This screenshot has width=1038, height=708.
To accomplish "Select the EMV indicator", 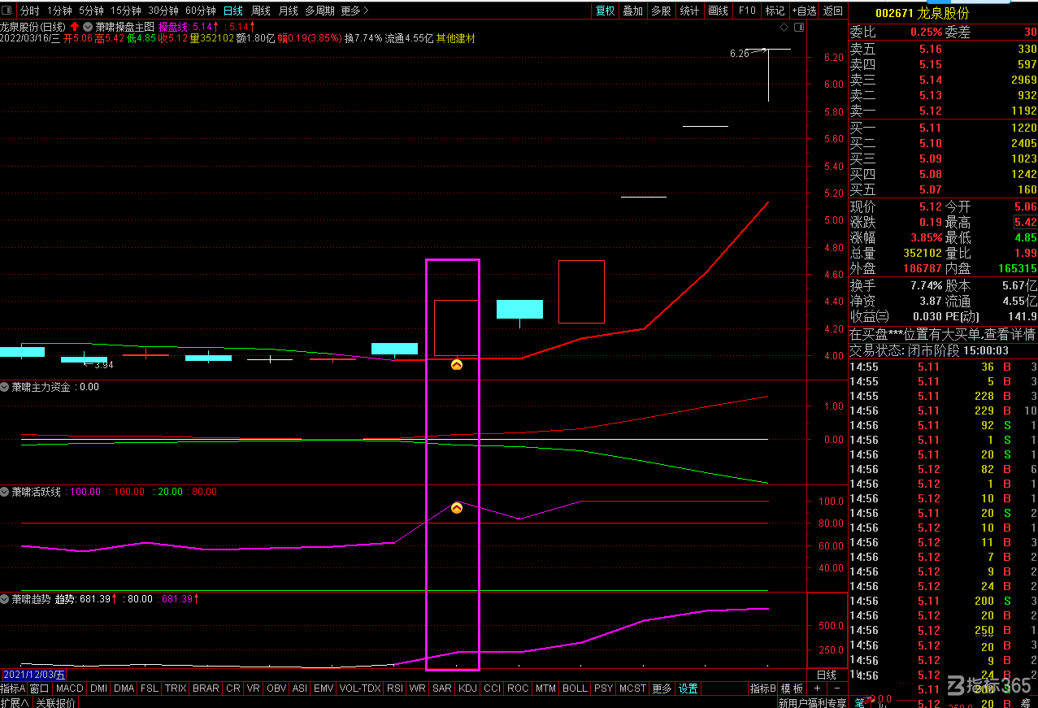I will coord(324,688).
